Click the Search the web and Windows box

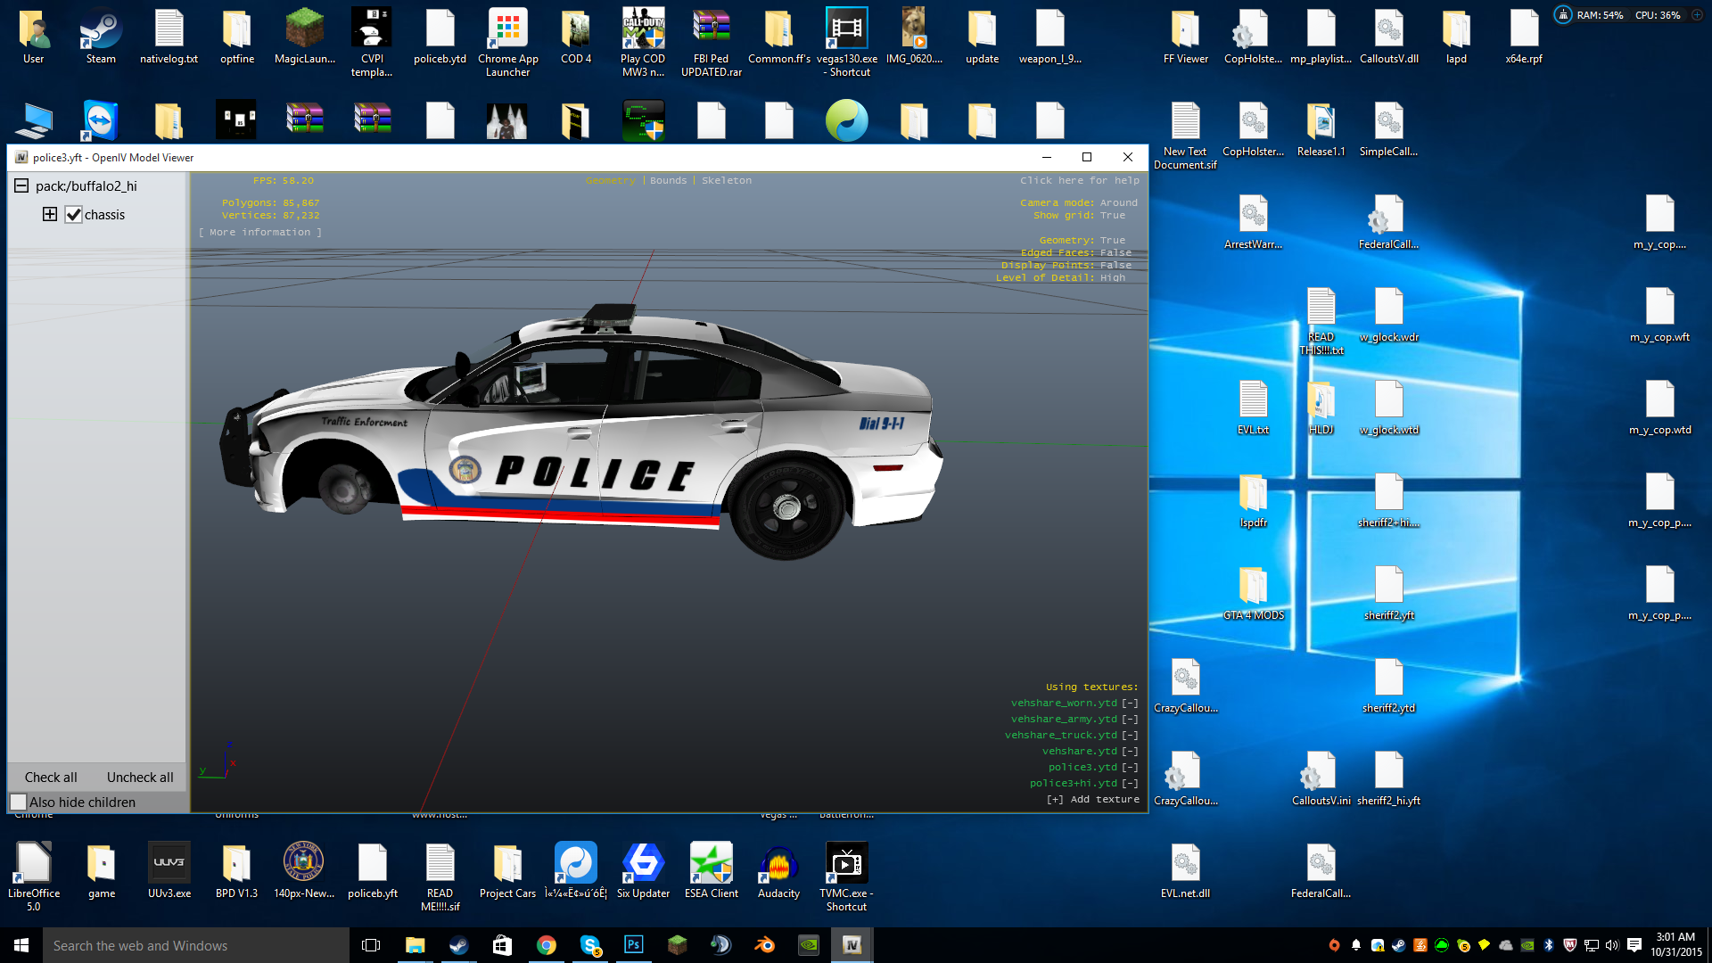[196, 945]
